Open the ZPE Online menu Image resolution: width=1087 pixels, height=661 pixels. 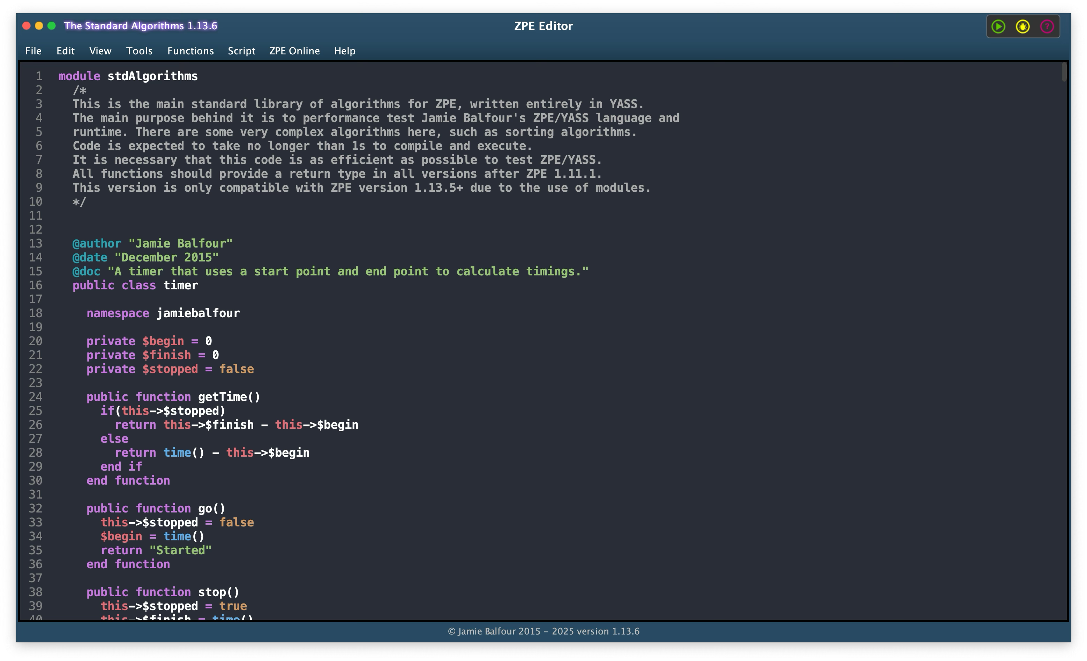294,51
